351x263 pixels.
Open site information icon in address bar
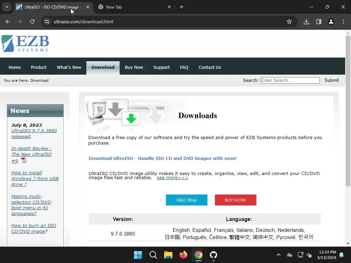tap(47, 22)
